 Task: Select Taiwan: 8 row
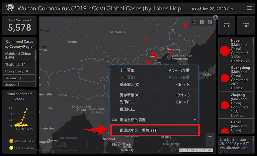click(19, 78)
